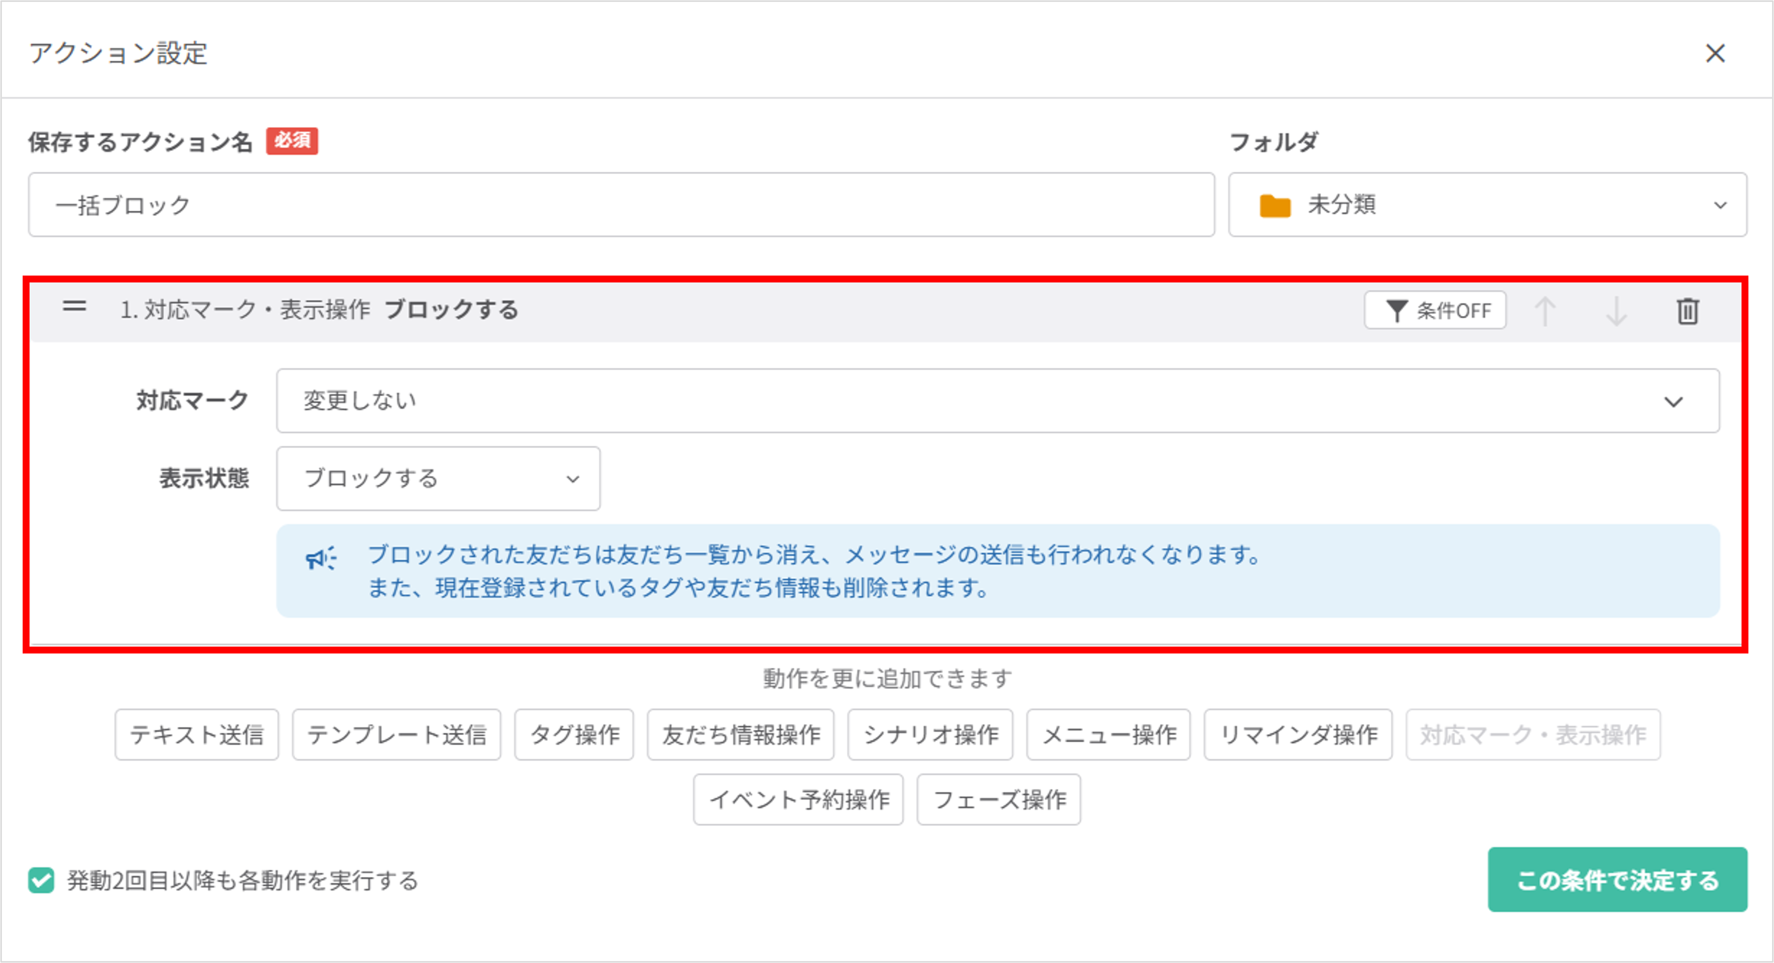Open the 表示状態 dropdown showing ブロックする
This screenshot has width=1774, height=963.
point(438,479)
